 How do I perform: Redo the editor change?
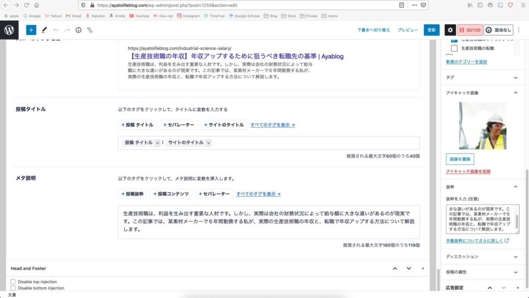click(x=67, y=30)
